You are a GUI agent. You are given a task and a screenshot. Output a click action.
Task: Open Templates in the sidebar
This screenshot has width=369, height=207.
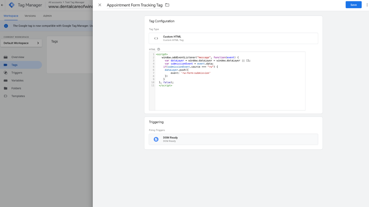(18, 96)
